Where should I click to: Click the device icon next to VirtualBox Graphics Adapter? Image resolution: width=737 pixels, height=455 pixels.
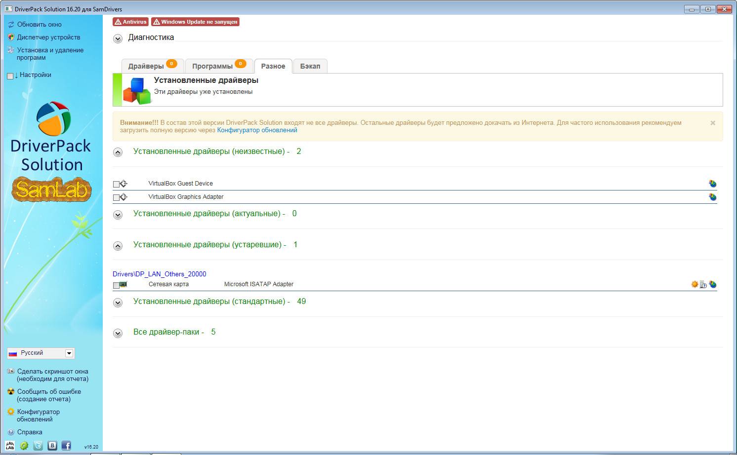123,197
